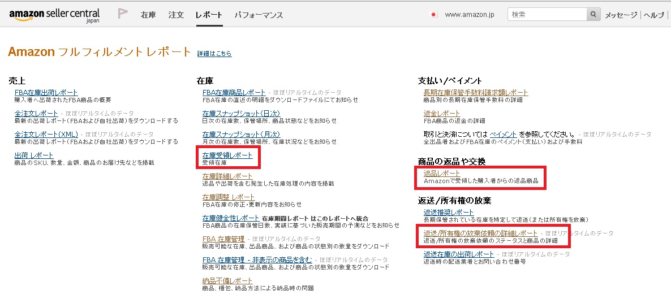Focus the 検索 search field

click(547, 14)
